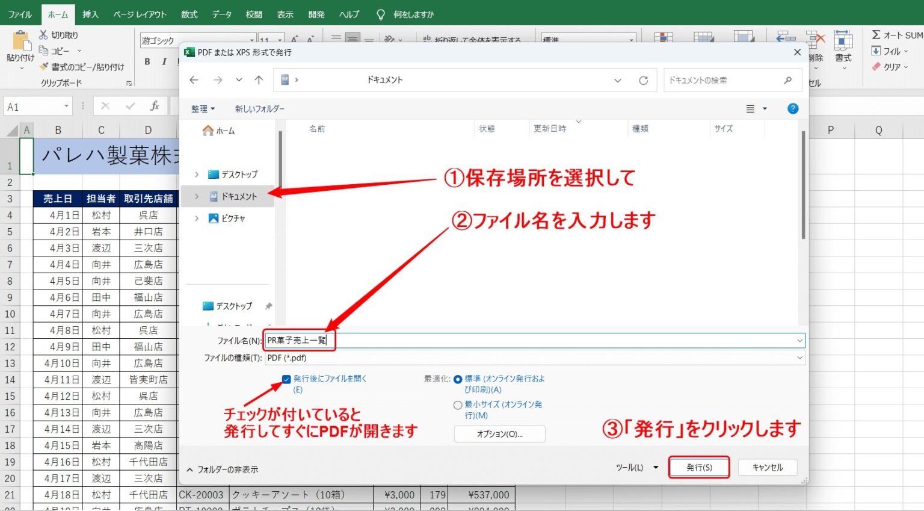
Task: Switch to the Page Layout tab
Action: 140,14
